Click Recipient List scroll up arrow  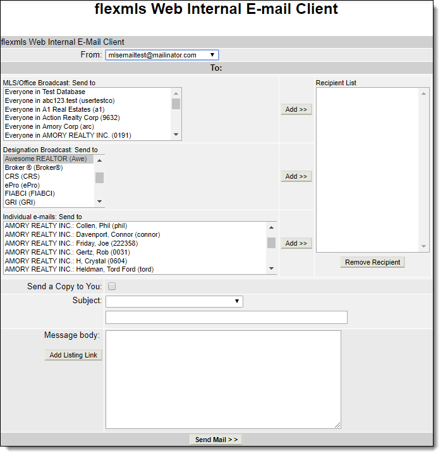tap(423, 93)
